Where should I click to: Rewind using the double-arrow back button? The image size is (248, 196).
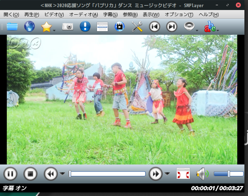tap(50, 174)
